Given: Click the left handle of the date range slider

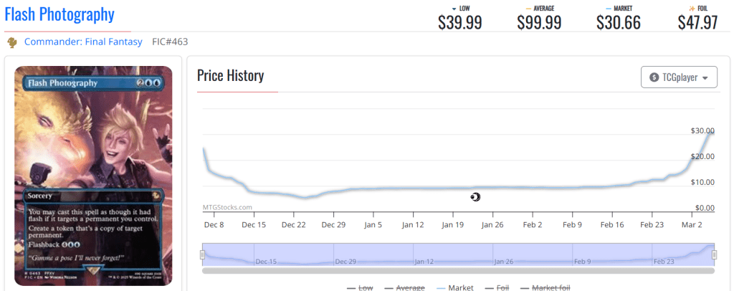Looking at the screenshot, I should point(202,254).
